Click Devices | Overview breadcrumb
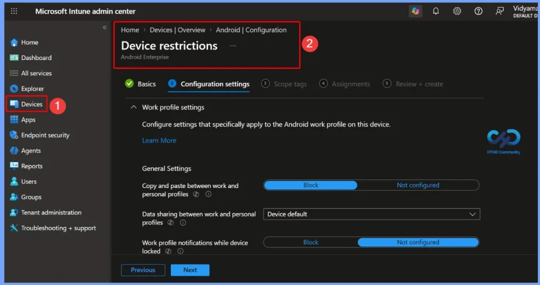The image size is (540, 285). (177, 30)
